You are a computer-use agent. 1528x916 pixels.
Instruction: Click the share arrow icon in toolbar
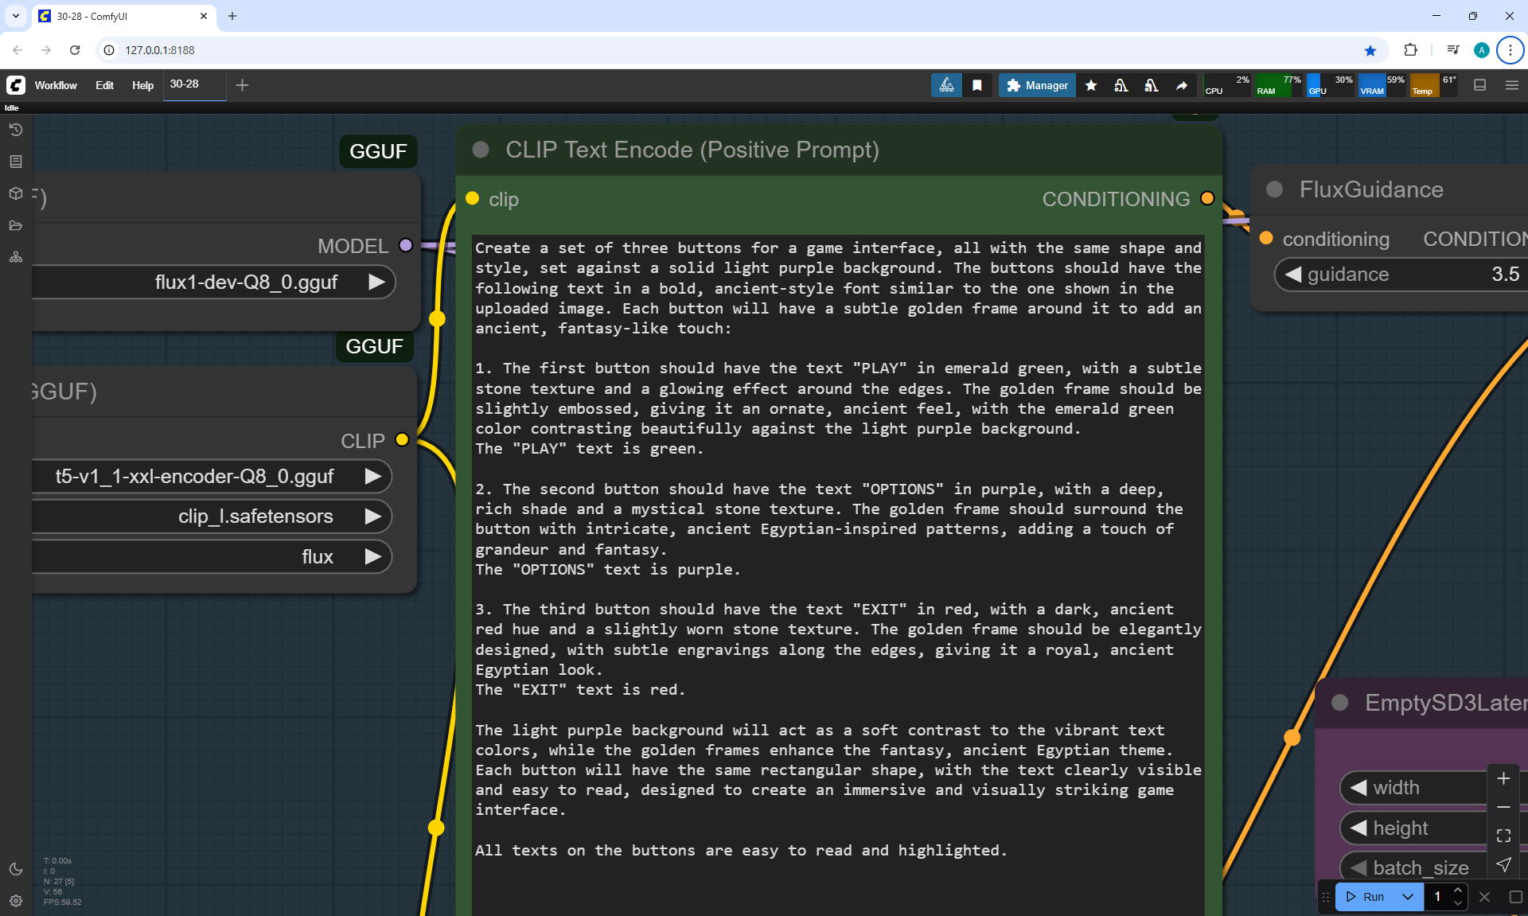[x=1182, y=85]
